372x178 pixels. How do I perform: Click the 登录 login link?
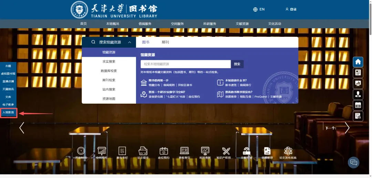[291, 9]
